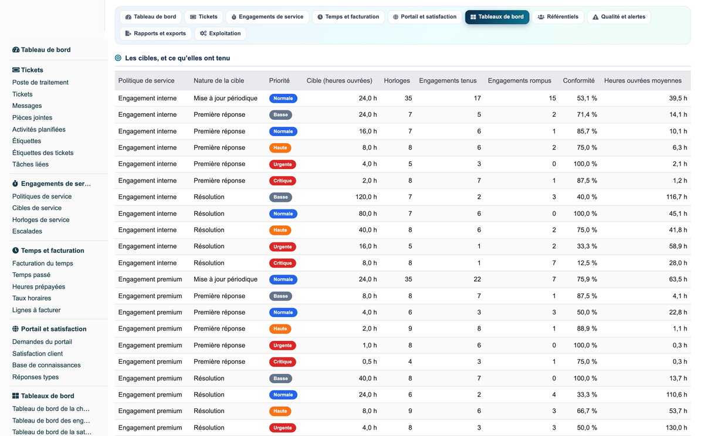Click the gauge icon beside sidebar Tableau de bord
Screen dimensions: 704x436
(16, 50)
